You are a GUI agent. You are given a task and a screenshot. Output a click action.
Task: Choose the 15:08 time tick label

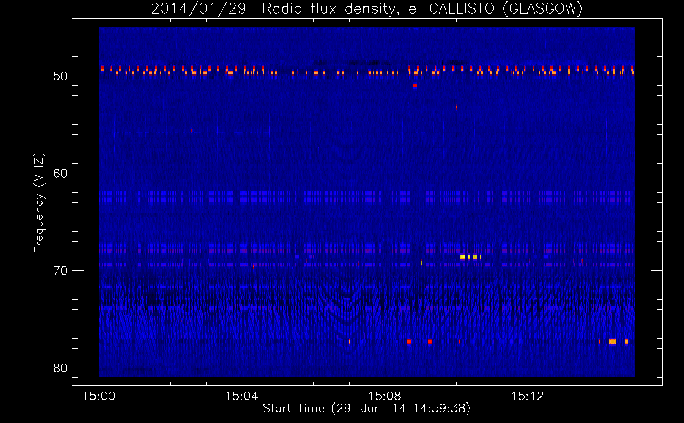pyautogui.click(x=385, y=396)
